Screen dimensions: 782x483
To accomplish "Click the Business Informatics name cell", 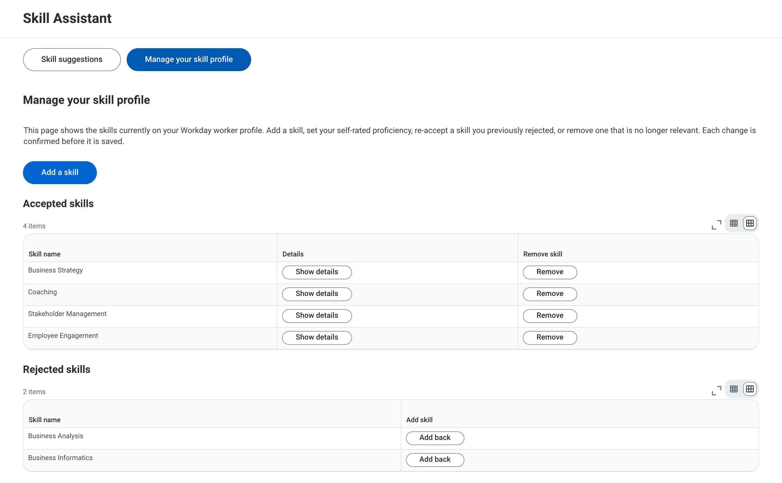I will pos(212,460).
